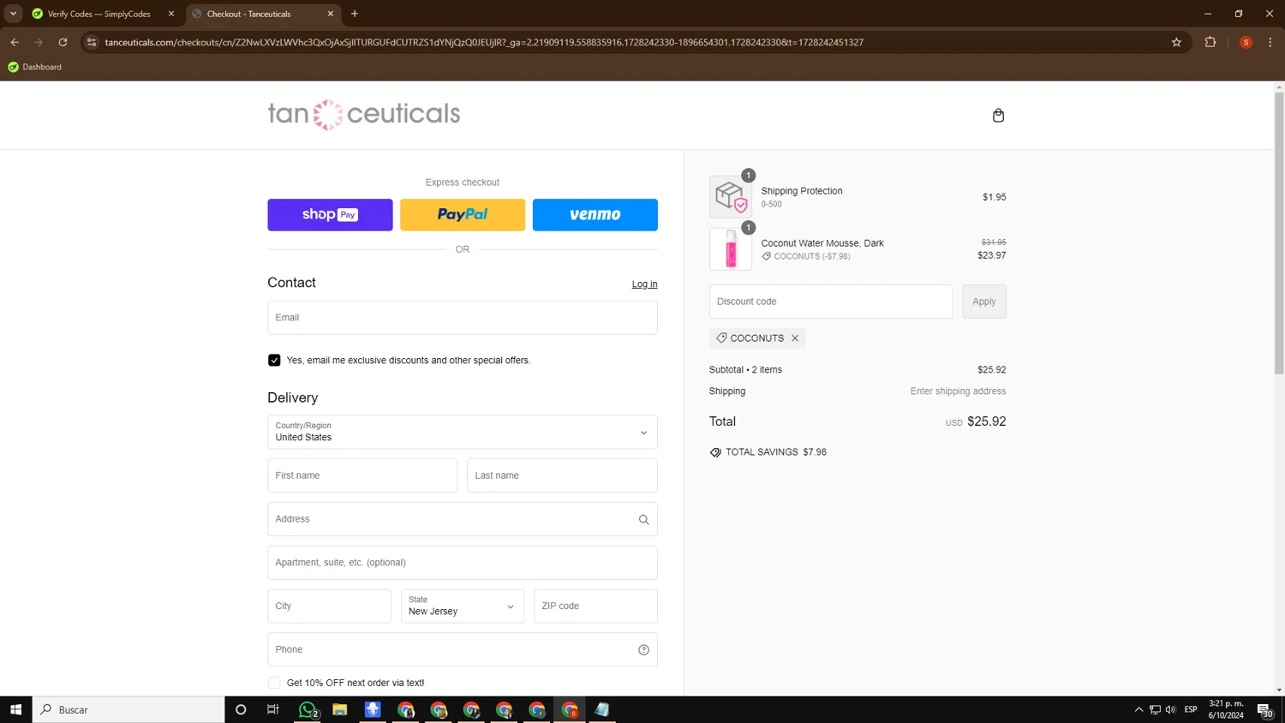Pay with Venmo
The width and height of the screenshot is (1285, 723).
595,215
